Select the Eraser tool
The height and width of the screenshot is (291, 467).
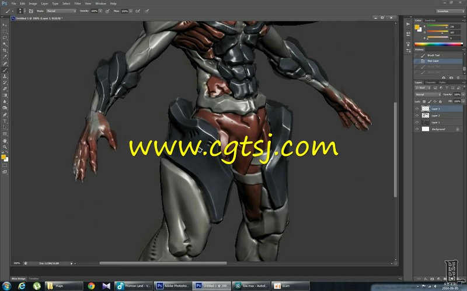pos(5,89)
